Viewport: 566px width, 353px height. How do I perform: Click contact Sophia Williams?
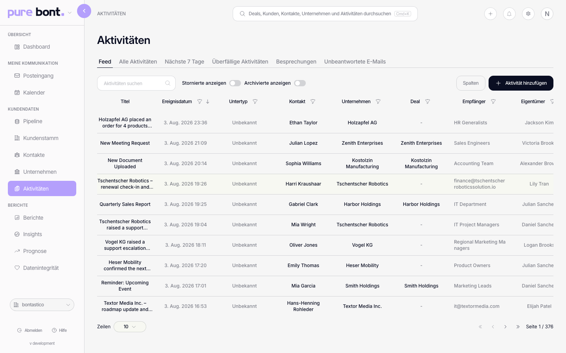tap(303, 164)
